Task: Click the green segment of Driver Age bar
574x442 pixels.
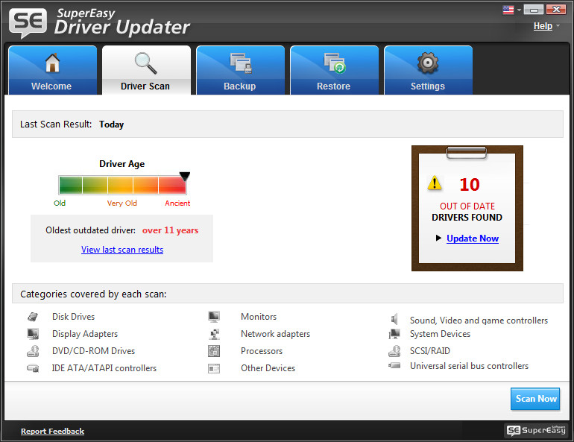Action: click(71, 185)
